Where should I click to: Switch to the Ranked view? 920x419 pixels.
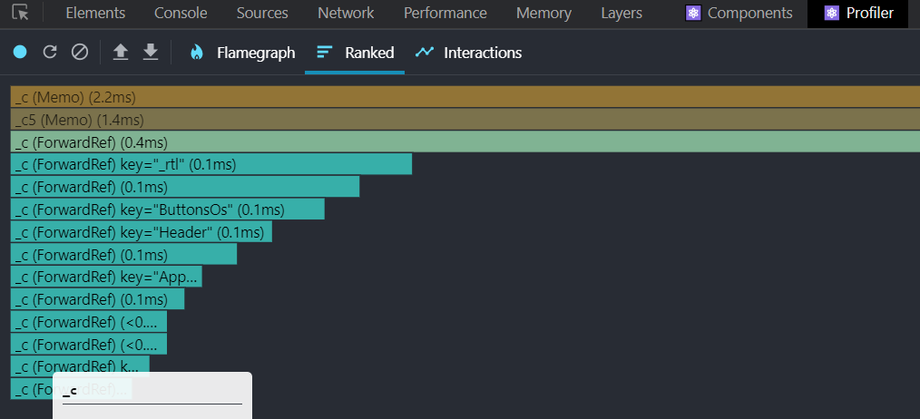(355, 53)
